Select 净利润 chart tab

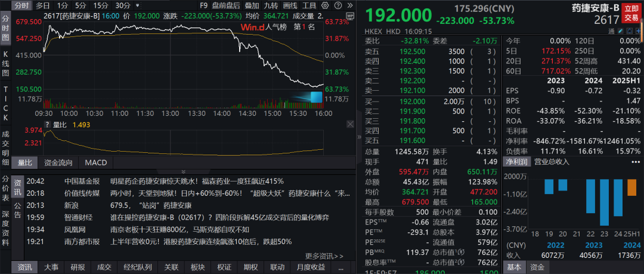516,162
